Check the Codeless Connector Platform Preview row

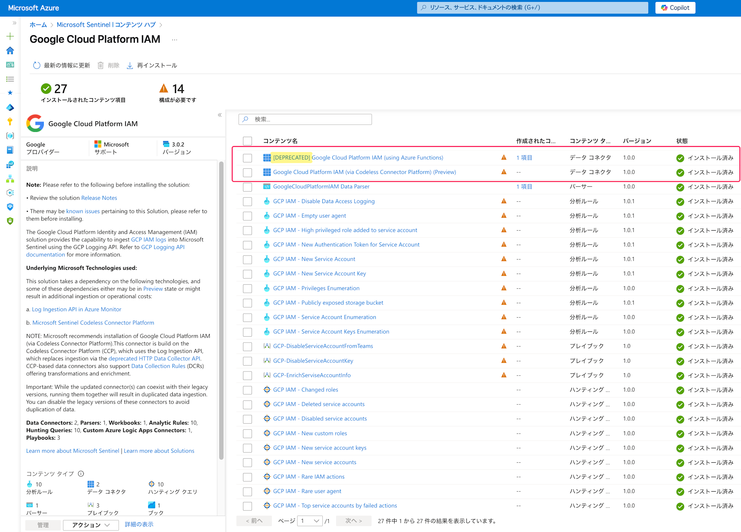247,172
